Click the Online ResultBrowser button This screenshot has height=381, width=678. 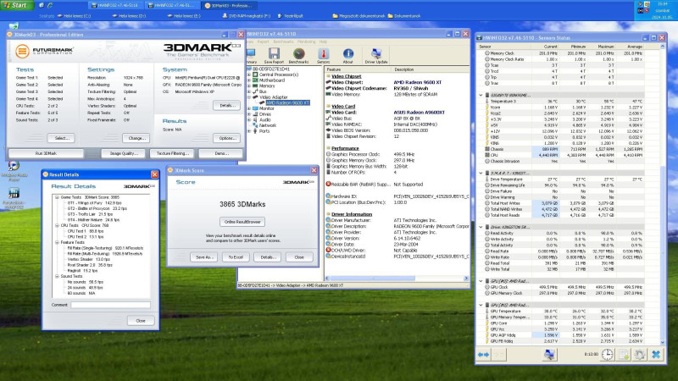coord(242,222)
